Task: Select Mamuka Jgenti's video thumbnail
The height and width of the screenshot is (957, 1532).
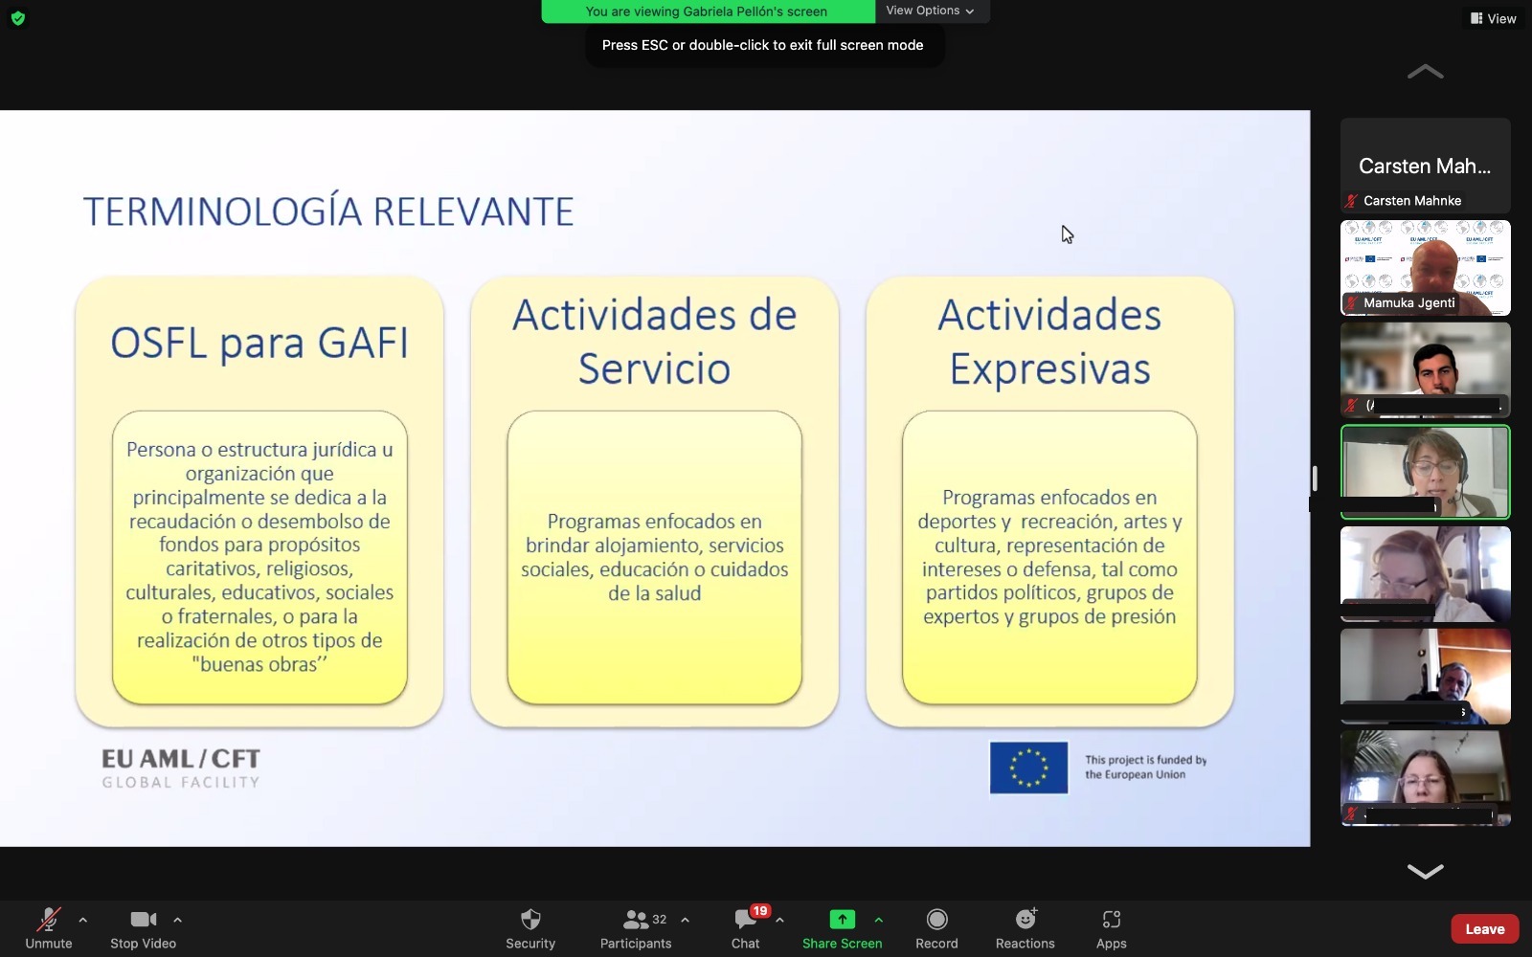Action: [1425, 268]
